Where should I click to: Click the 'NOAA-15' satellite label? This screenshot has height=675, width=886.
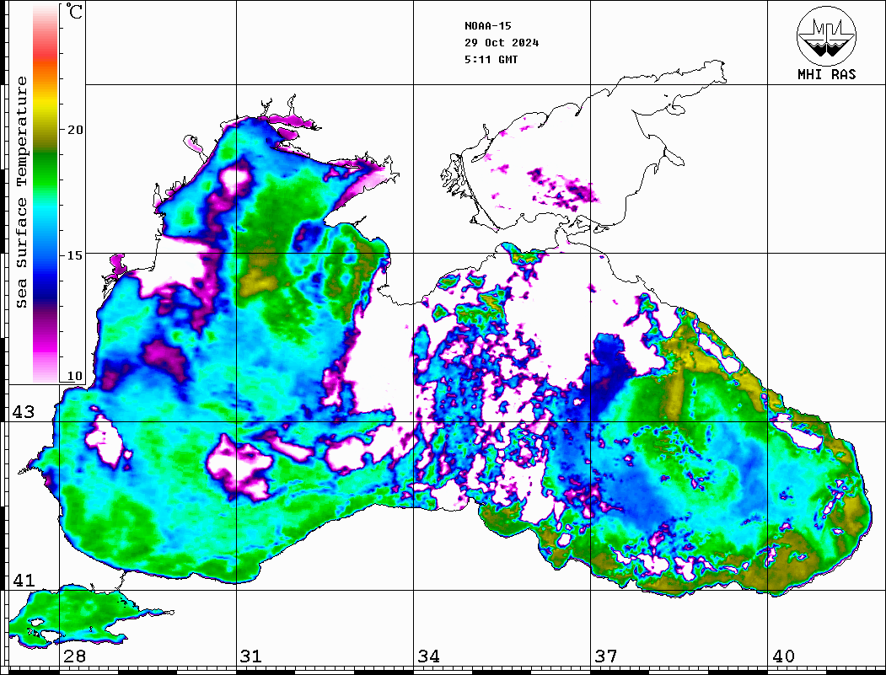click(x=487, y=25)
